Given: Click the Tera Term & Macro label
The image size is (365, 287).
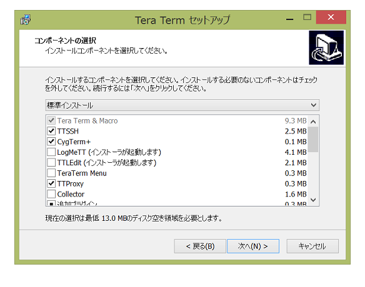Looking at the screenshot, I should [x=87, y=121].
